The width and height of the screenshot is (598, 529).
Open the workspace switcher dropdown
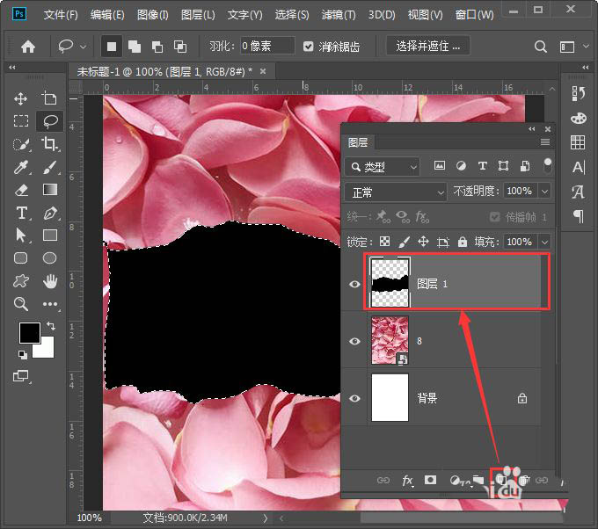tap(586, 47)
